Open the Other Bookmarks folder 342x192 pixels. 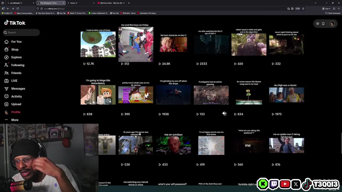tap(333, 13)
